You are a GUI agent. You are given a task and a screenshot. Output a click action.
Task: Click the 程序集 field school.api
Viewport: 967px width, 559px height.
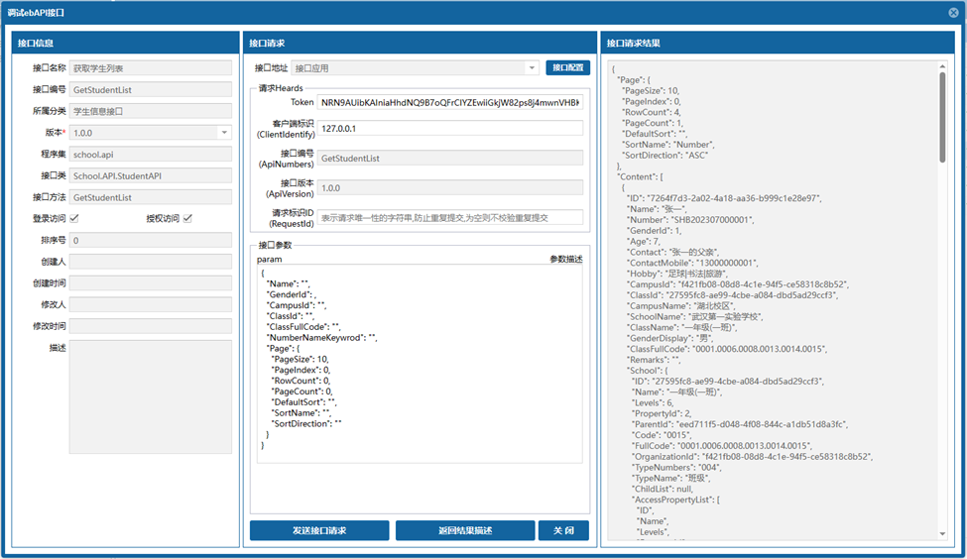point(151,154)
